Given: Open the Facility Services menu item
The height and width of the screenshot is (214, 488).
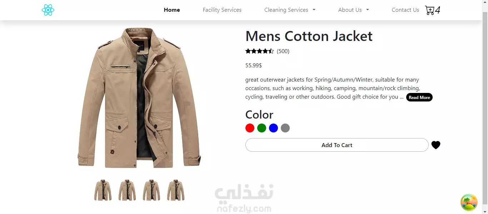Looking at the screenshot, I should click(x=222, y=10).
